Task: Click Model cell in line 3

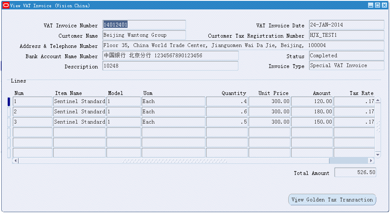Action: pos(124,122)
